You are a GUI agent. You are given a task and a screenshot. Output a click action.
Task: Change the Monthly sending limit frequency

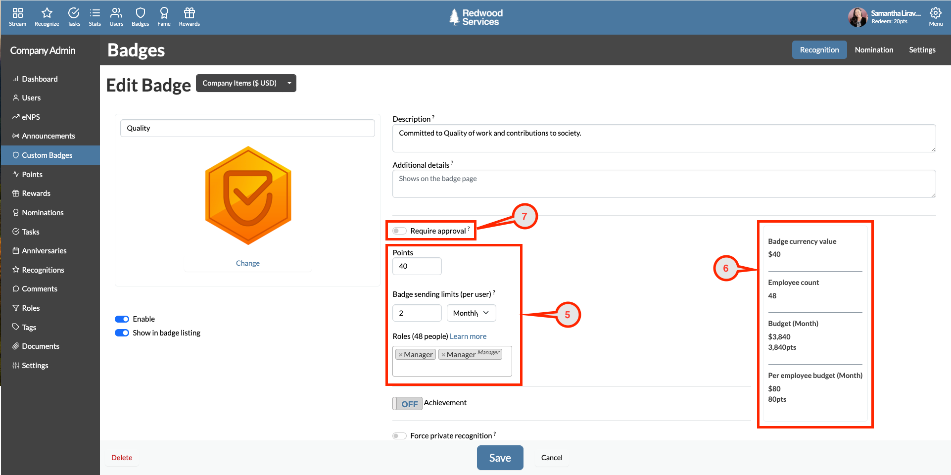tap(471, 313)
